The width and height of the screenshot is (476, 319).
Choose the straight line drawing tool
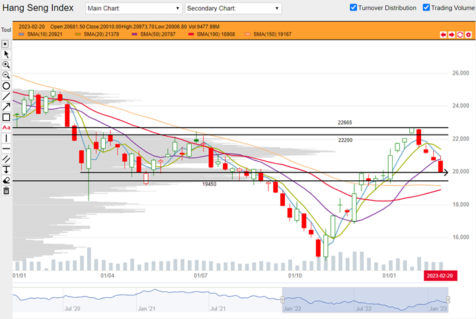6,96
